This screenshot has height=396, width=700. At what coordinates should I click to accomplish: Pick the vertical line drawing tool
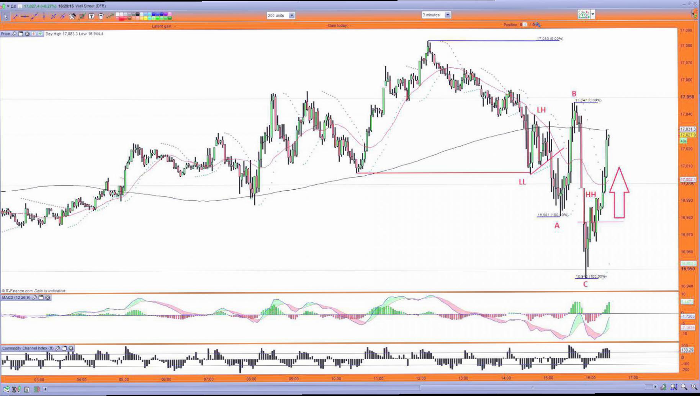point(44,16)
